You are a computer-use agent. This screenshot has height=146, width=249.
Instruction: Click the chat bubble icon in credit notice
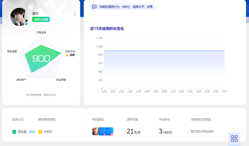(x=94, y=7)
